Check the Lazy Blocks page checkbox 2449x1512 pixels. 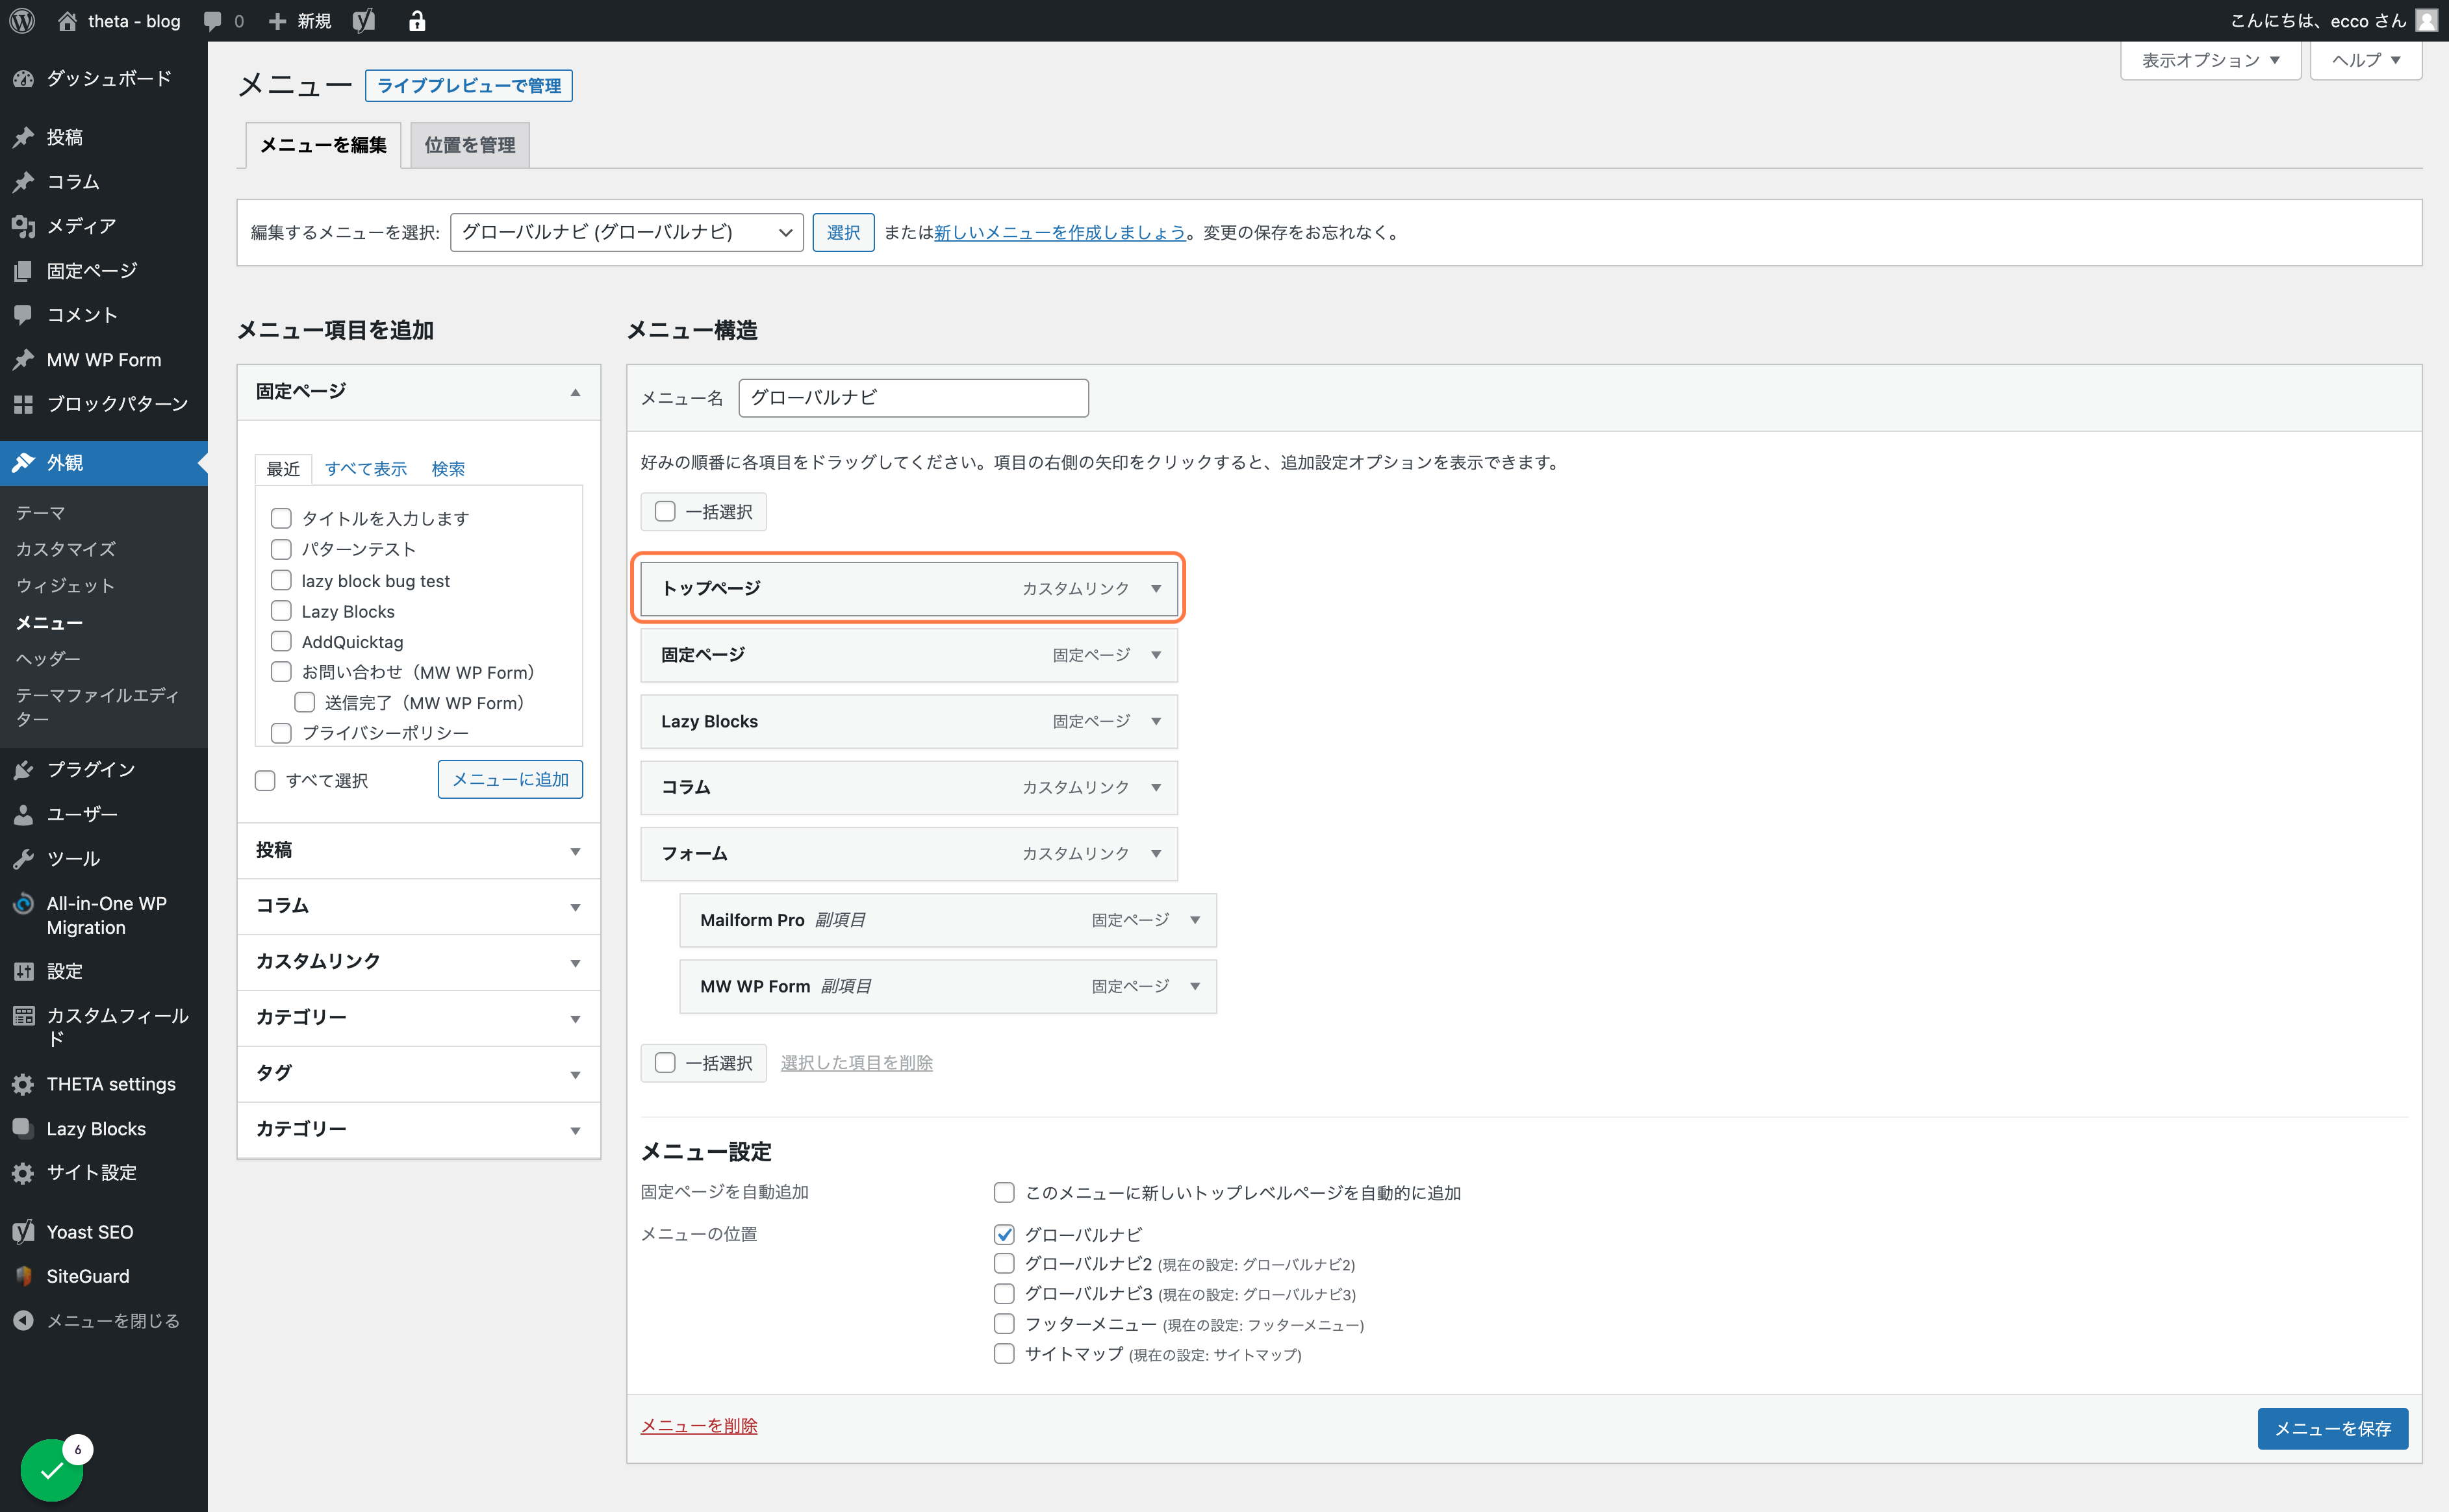(281, 611)
